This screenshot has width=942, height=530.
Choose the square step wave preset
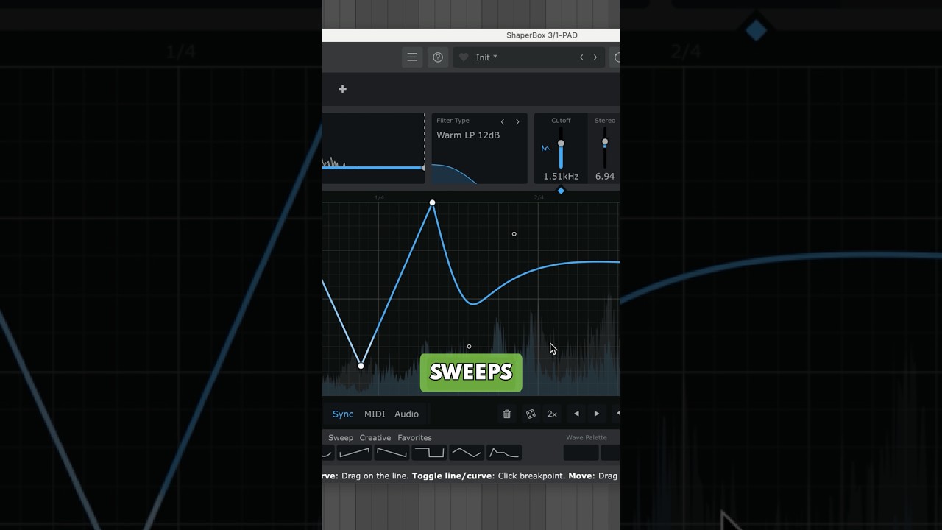(x=429, y=453)
